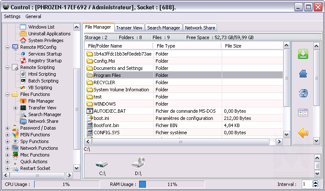Open VB Scripting from the sidebar
Image resolution: width=325 pixels, height=191 pixels.
[40, 88]
